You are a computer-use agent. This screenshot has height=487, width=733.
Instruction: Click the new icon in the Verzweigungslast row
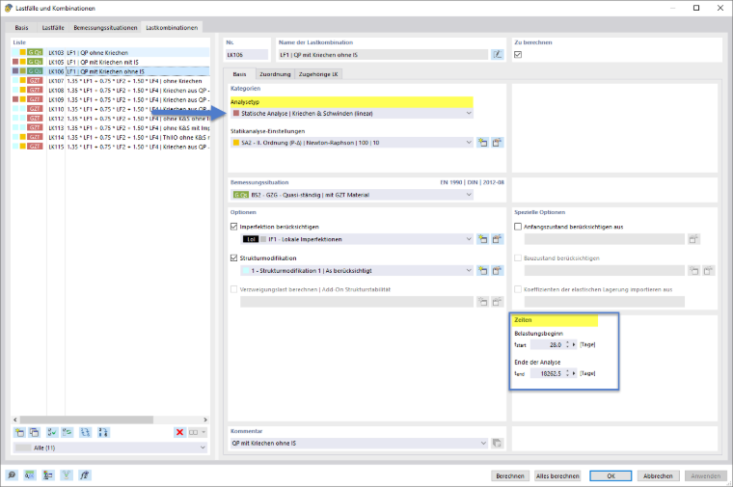(x=482, y=302)
